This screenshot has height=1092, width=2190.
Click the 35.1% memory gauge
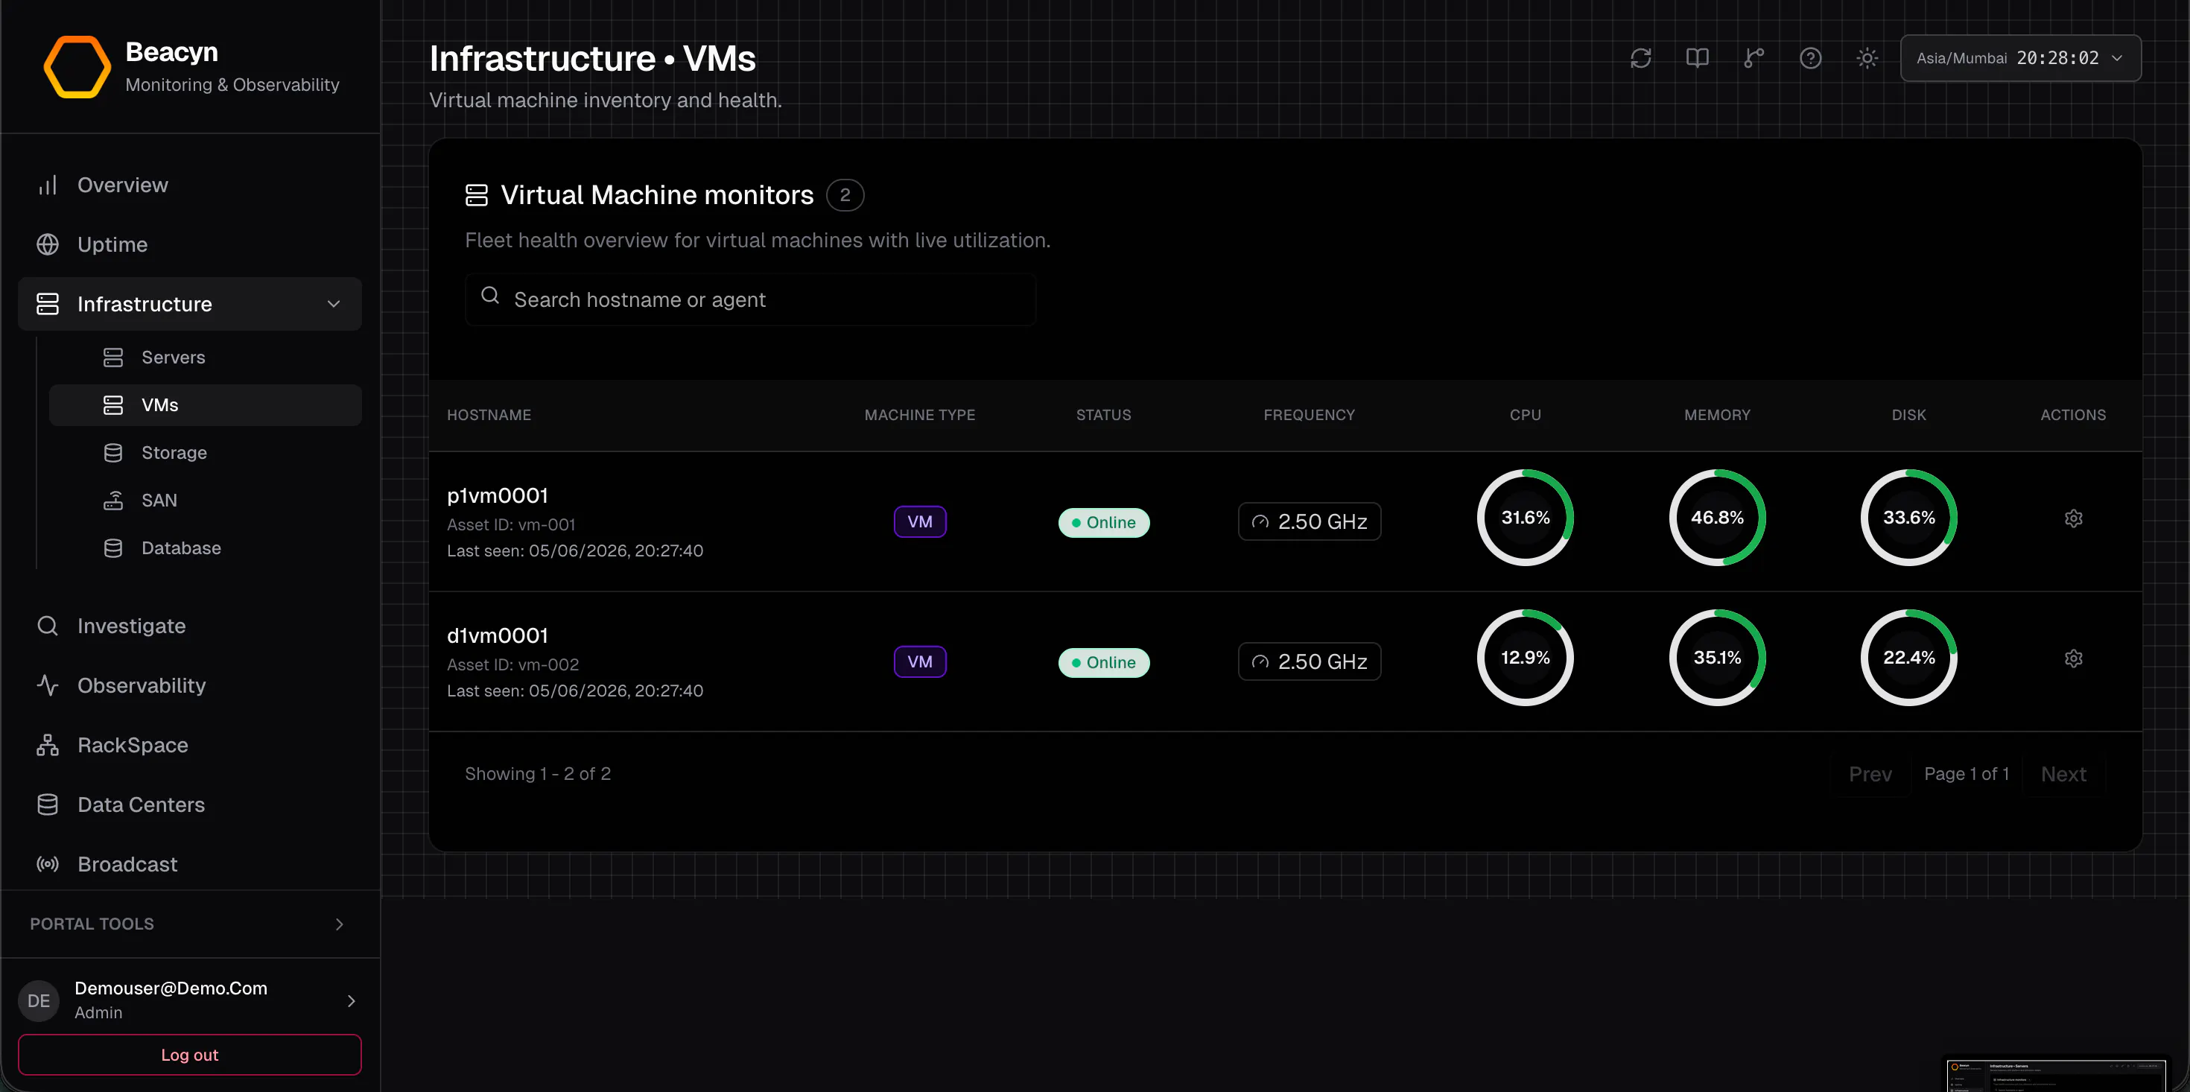click(x=1717, y=658)
